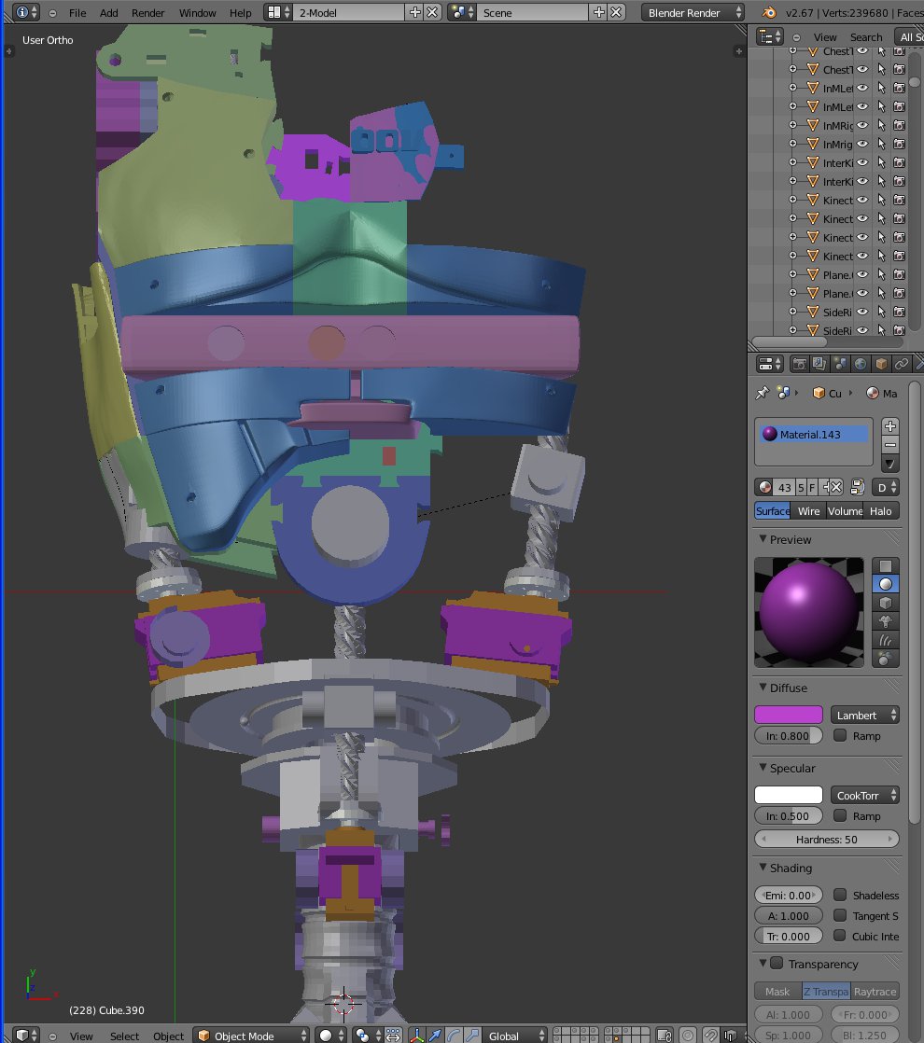The width and height of the screenshot is (924, 1043).
Task: Open the Render menu
Action: [147, 13]
